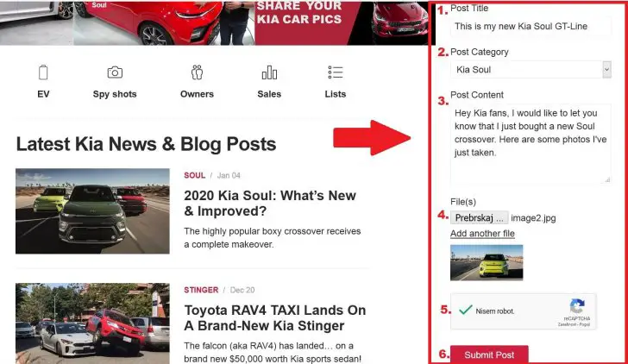Select the Lists bullet icon
Image resolution: width=628 pixels, height=364 pixels.
coord(336,72)
